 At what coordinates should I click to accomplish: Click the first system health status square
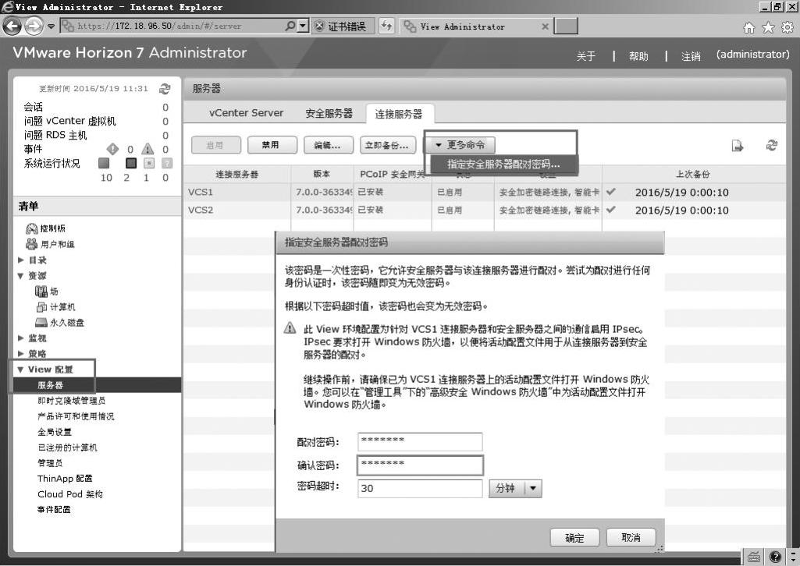[x=104, y=163]
